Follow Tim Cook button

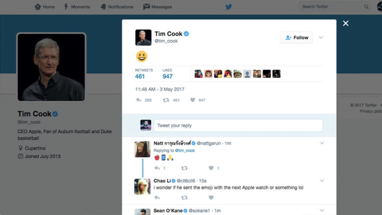coord(296,38)
